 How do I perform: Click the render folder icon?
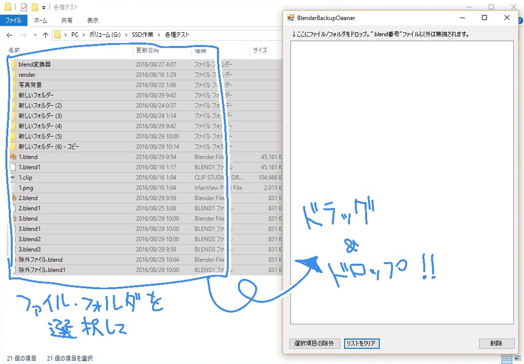tap(13, 75)
